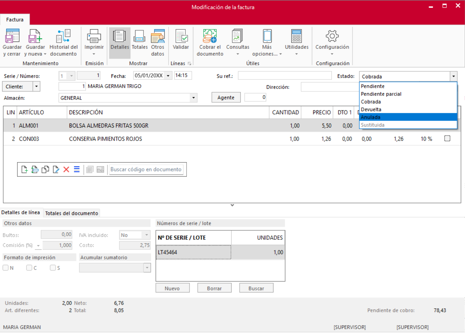
Task: Click Buscar serial number button
Action: [x=256, y=288]
